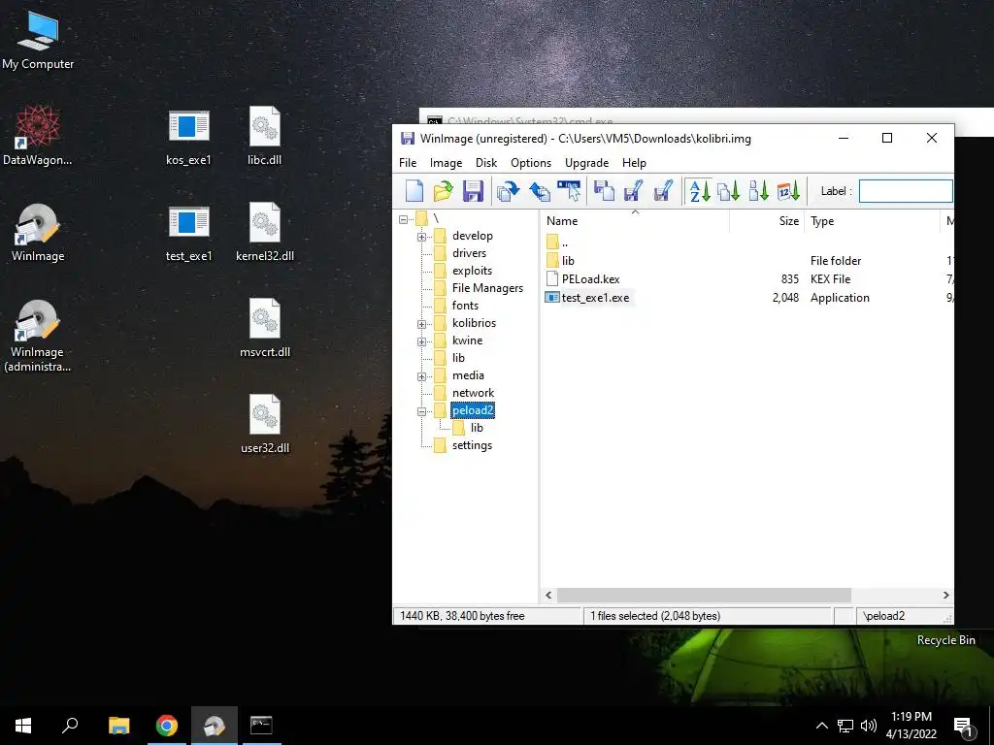Image resolution: width=994 pixels, height=745 pixels.
Task: Open the Image menu
Action: (446, 163)
